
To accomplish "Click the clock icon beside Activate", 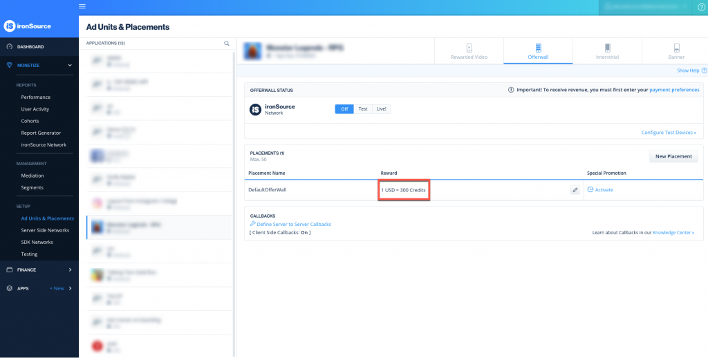I will tap(590, 189).
